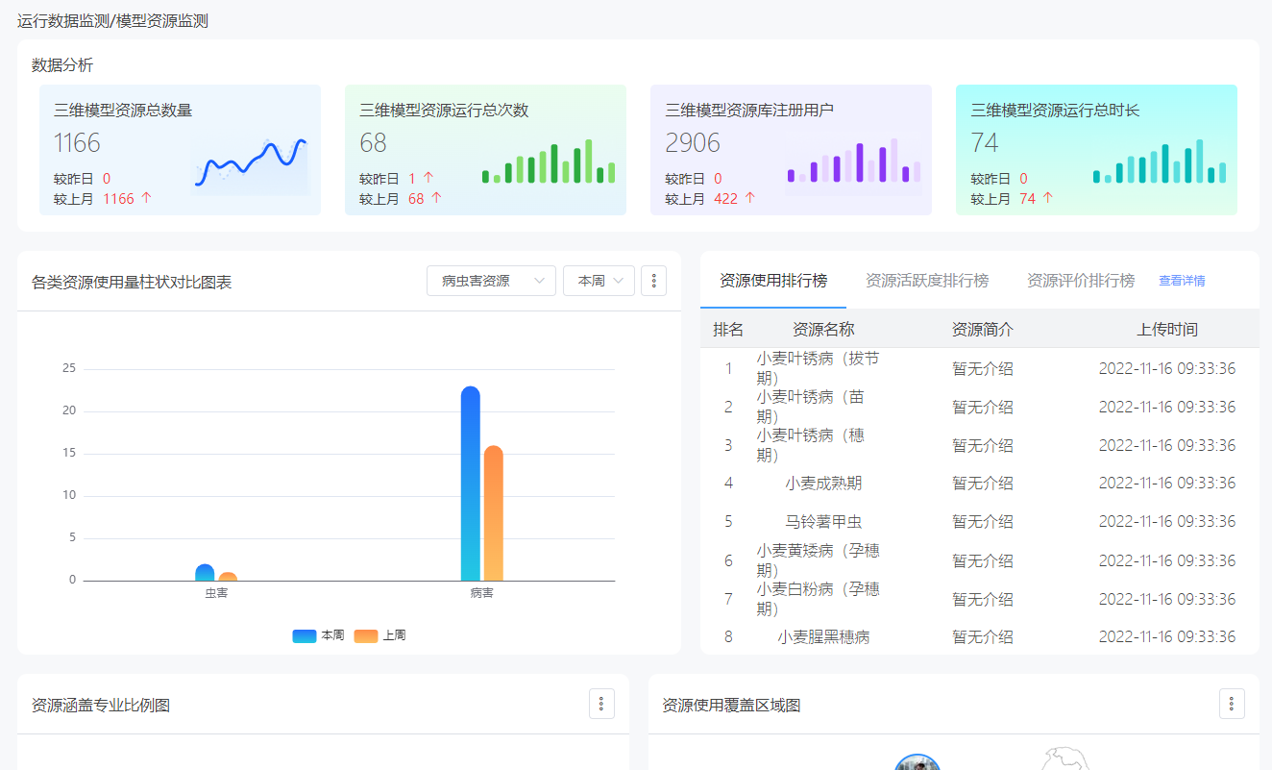This screenshot has height=770, width=1272.
Task: Click the 上传时间 column header
Action: tap(1167, 330)
